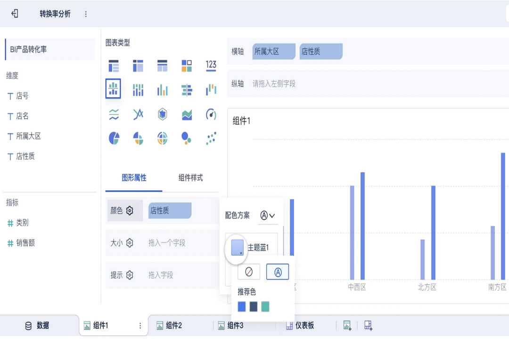
Task: Open the 配色方案 dropdown
Action: pyautogui.click(x=267, y=216)
